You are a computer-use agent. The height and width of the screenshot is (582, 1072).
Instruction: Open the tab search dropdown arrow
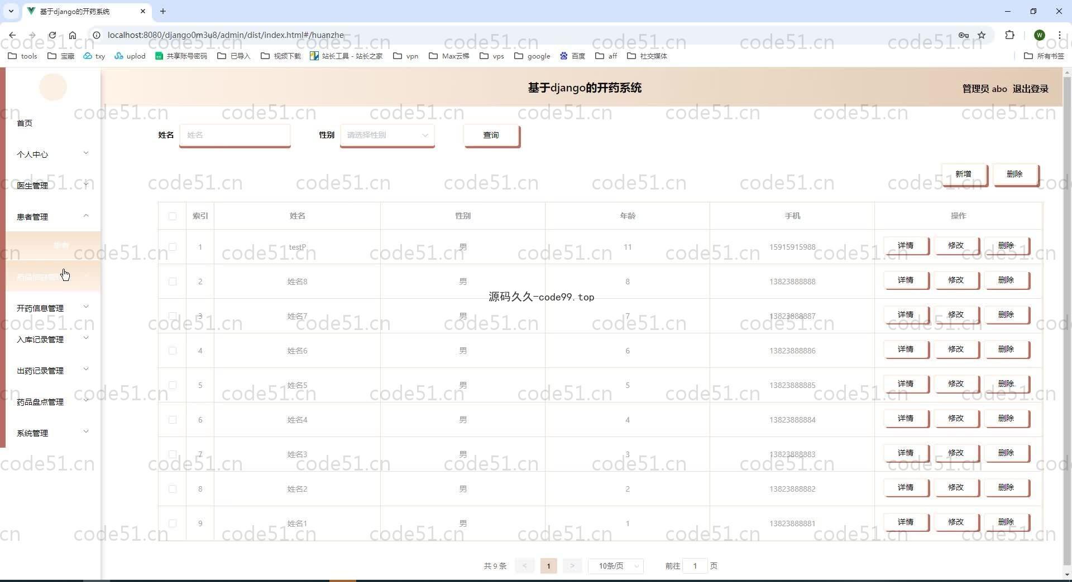(11, 11)
